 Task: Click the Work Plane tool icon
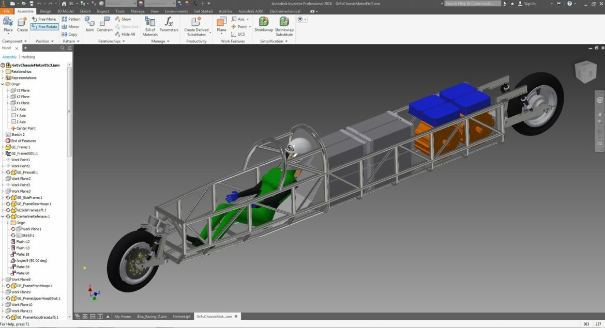[221, 22]
